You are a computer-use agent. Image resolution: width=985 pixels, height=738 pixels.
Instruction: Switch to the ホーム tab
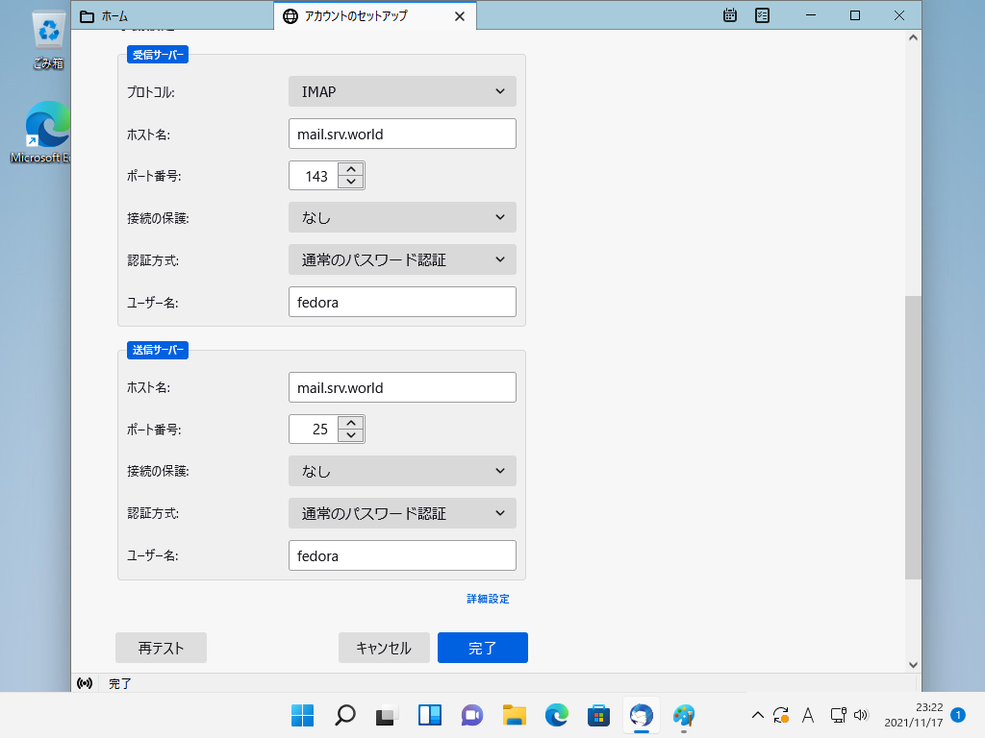pos(171,16)
